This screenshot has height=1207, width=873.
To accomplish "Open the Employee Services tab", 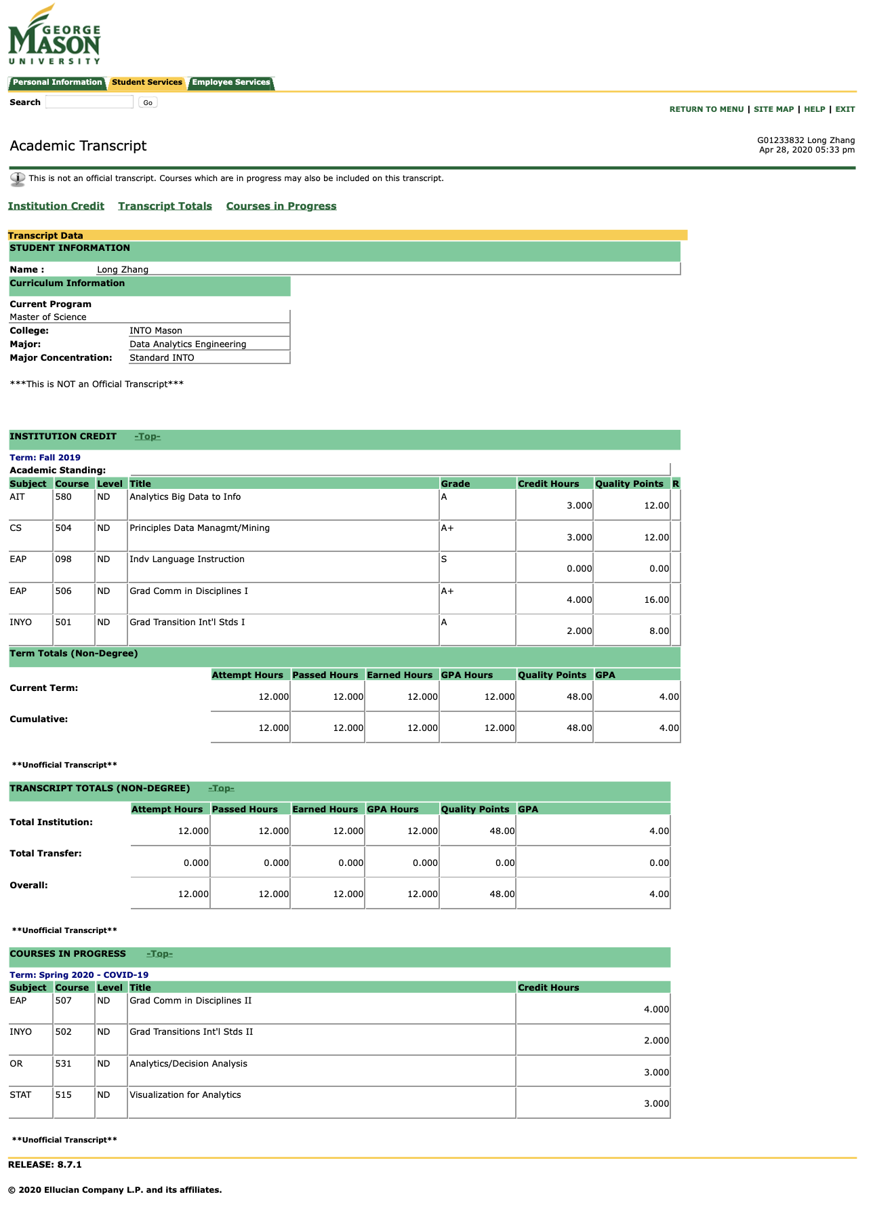I will [231, 83].
